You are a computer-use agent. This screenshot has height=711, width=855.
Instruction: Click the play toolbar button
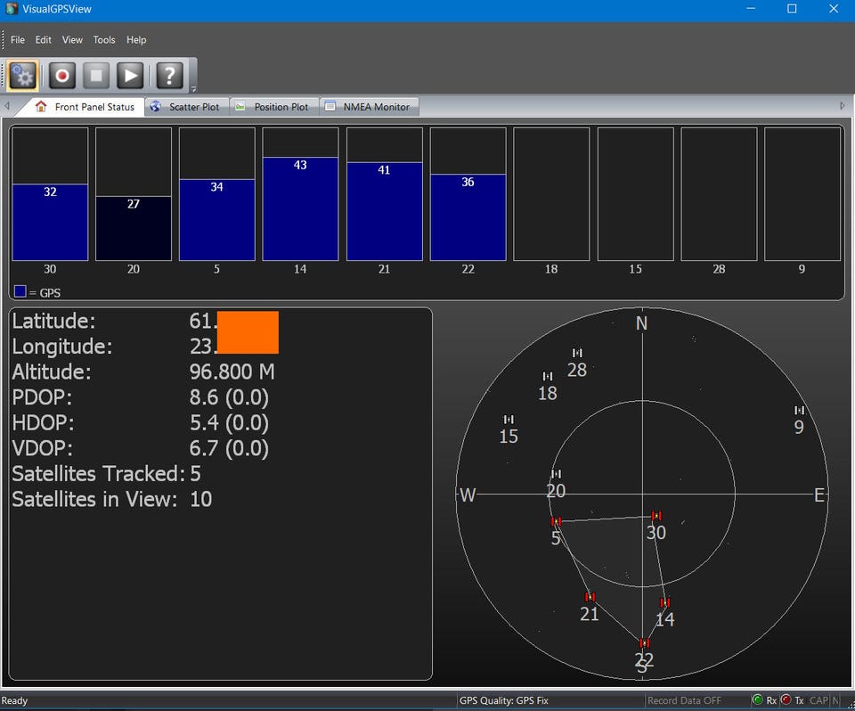pos(130,75)
